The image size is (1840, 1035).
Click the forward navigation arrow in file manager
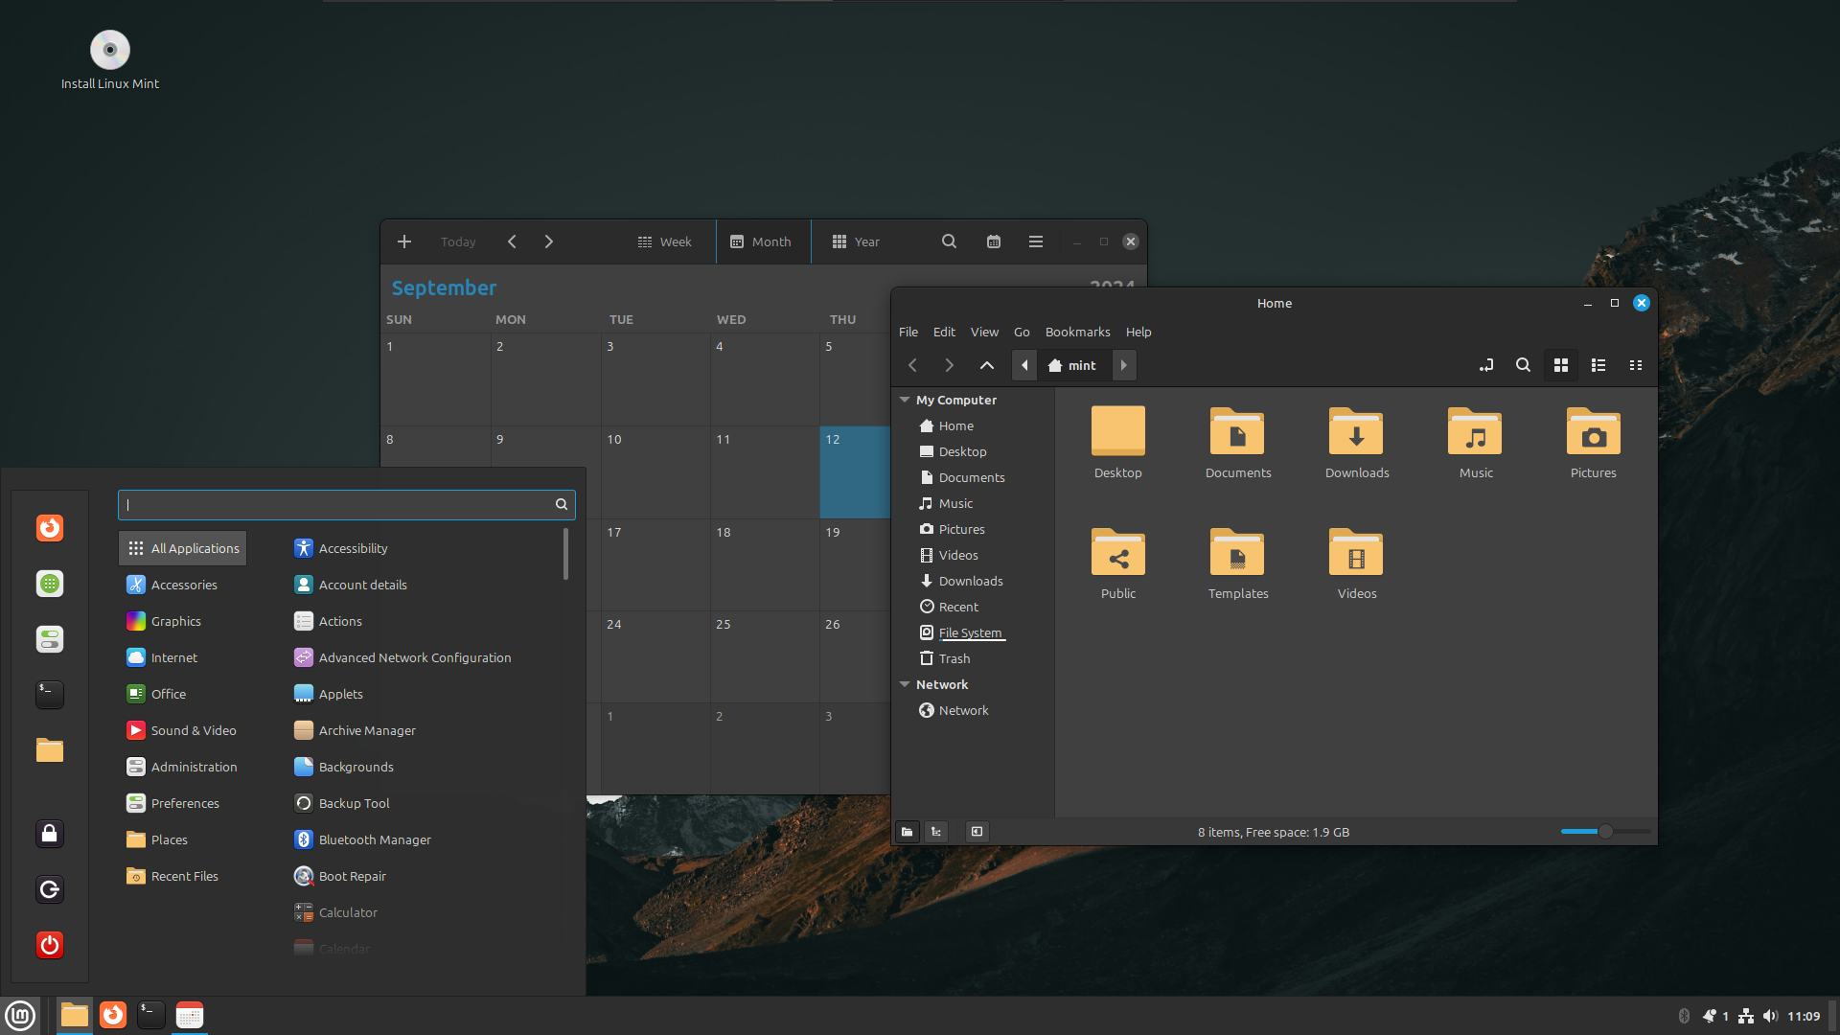tap(949, 365)
